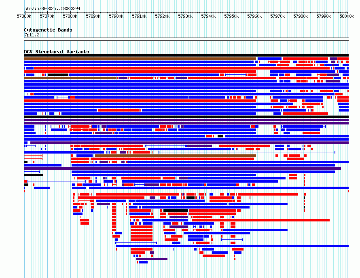Click the 57950k ruler label
This screenshot has width=360, height=278.
[x=231, y=16]
